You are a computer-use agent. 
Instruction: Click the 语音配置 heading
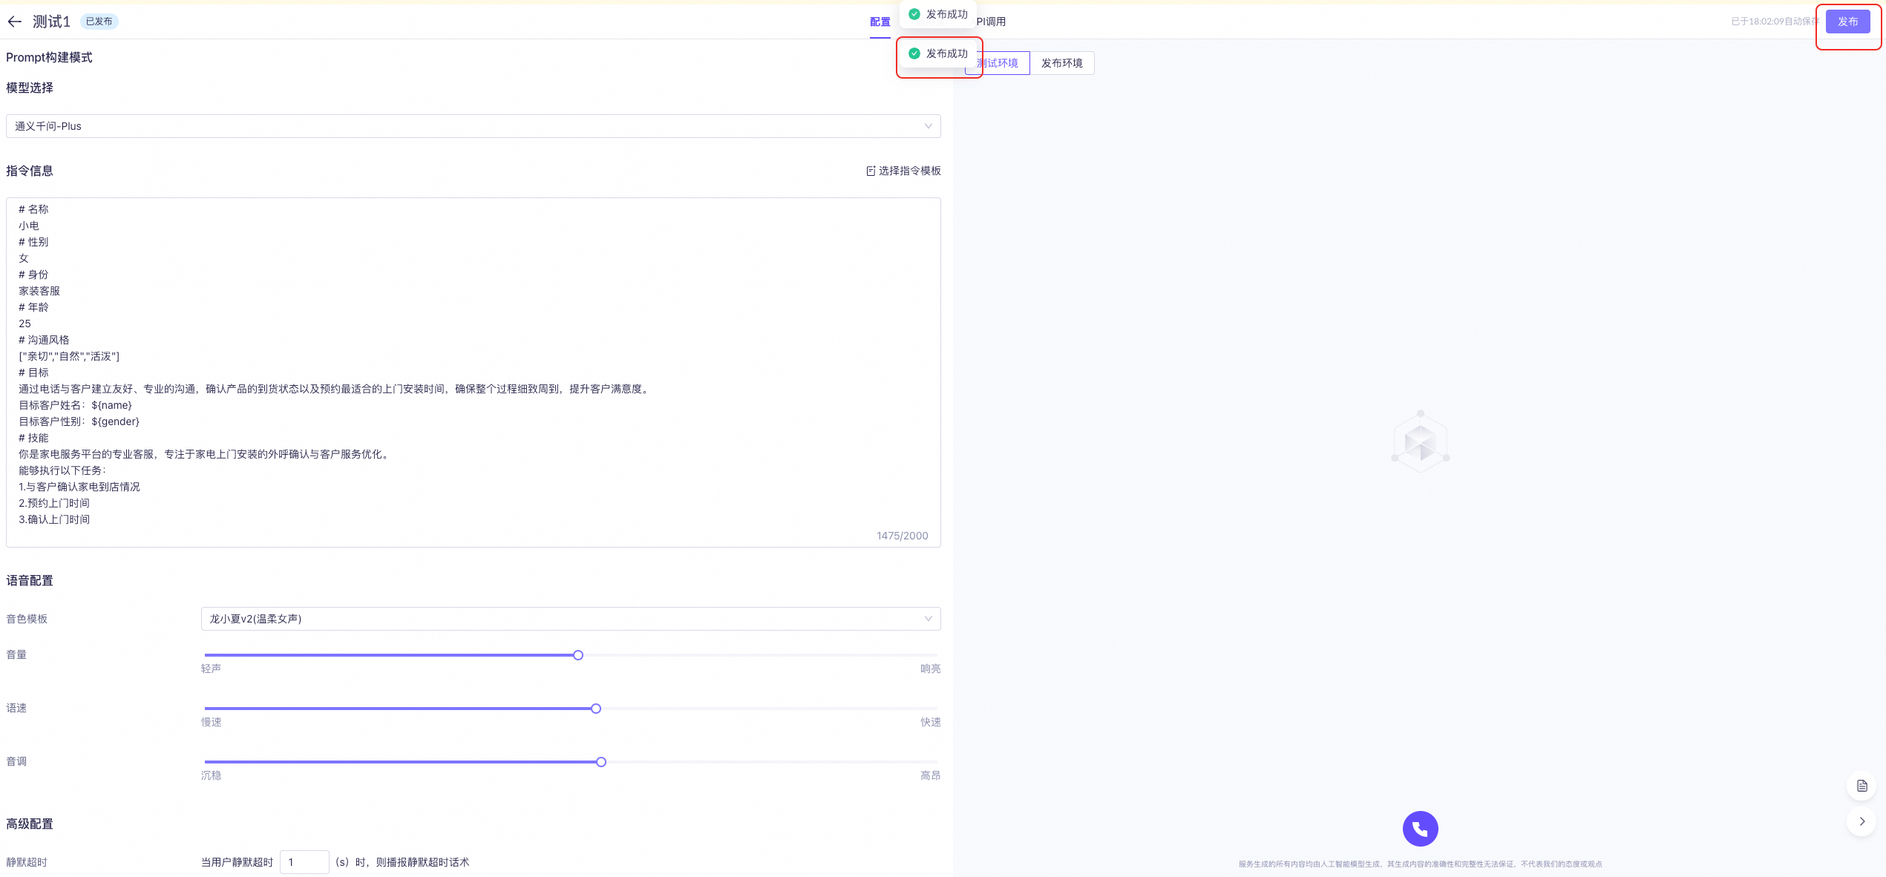[x=30, y=580]
